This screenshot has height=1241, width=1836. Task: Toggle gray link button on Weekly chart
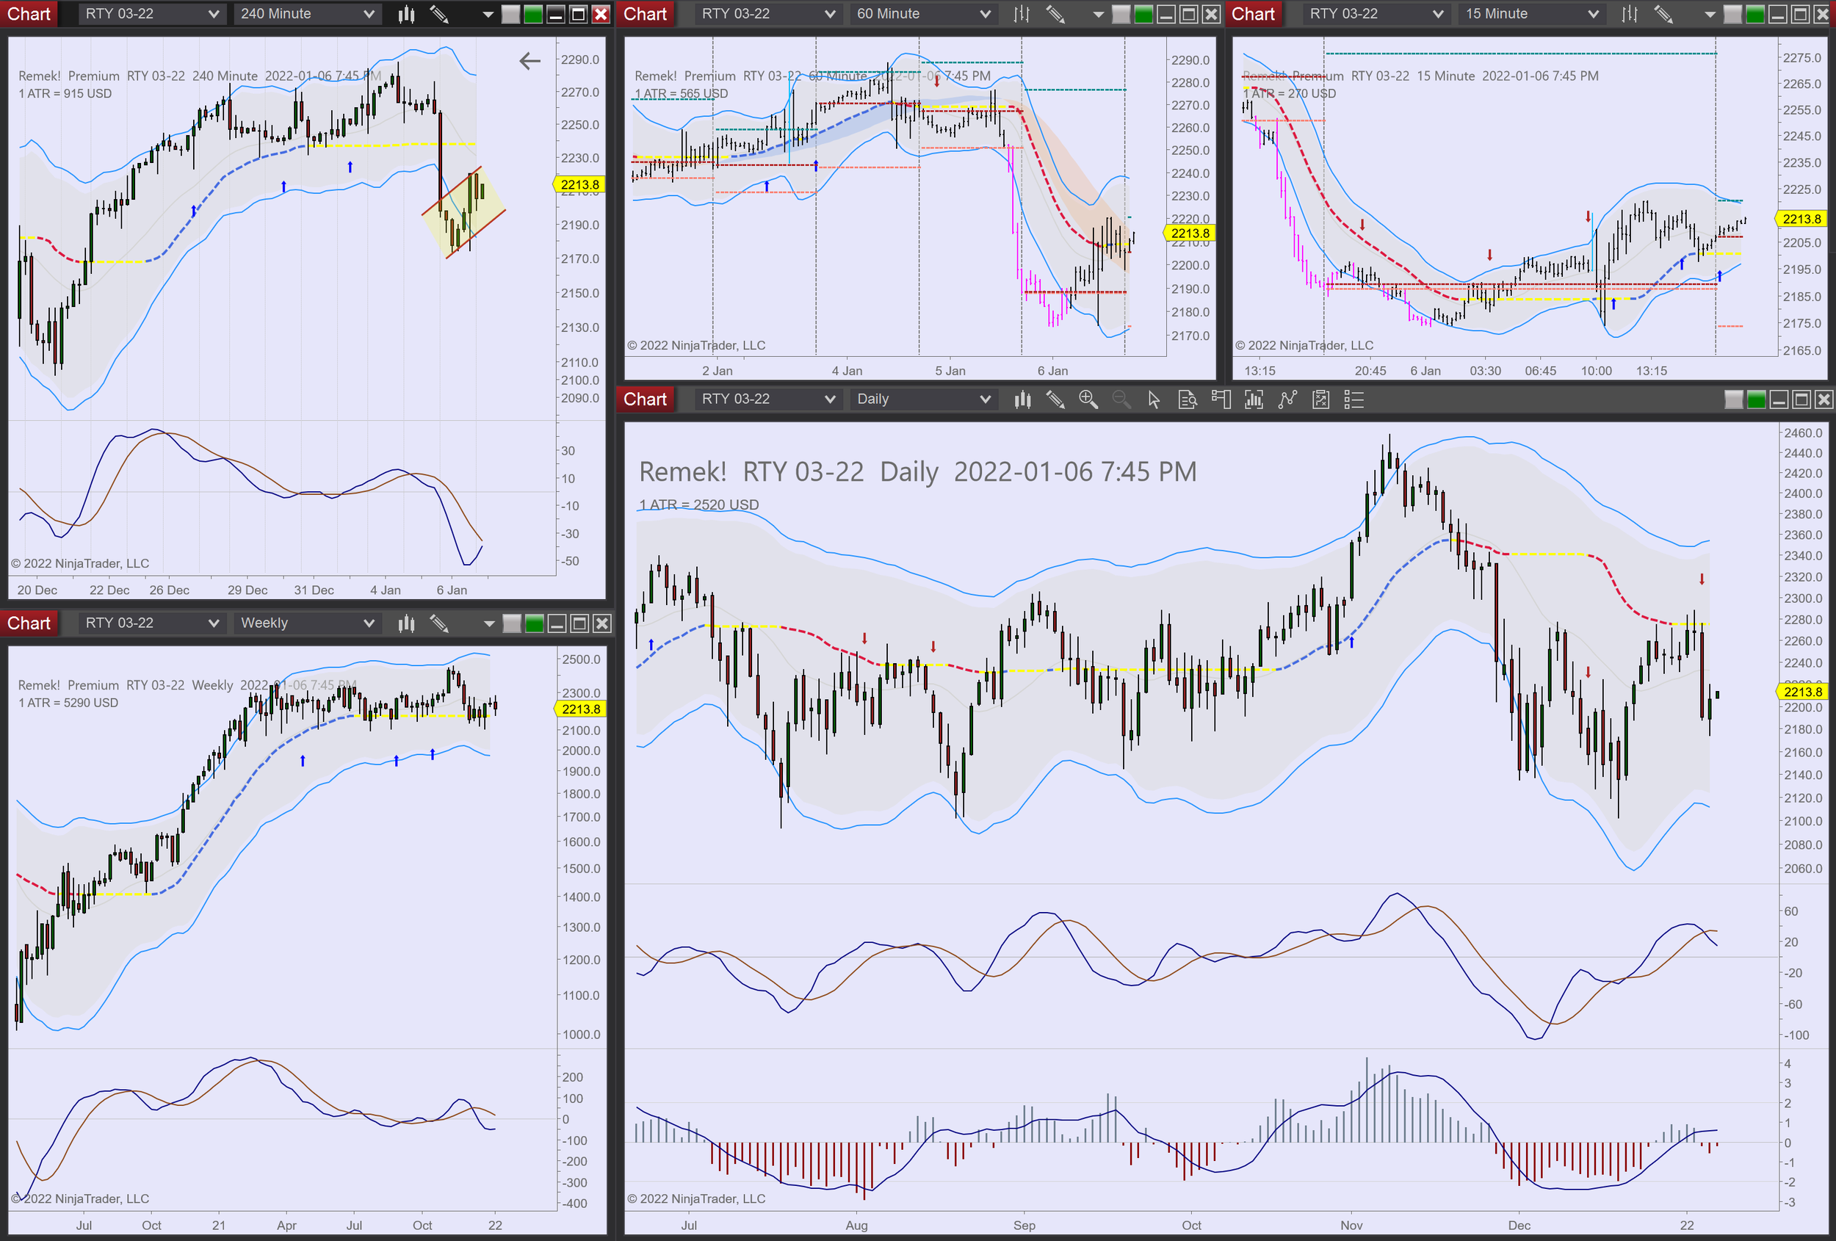512,623
